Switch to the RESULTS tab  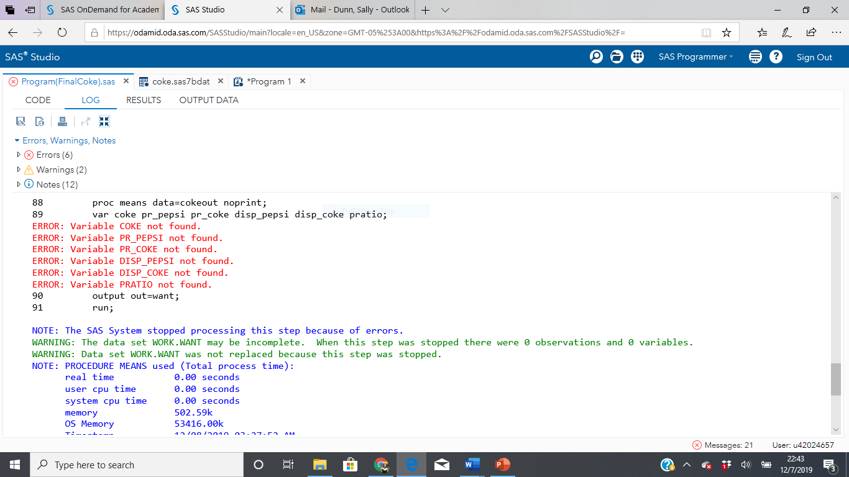[x=144, y=100]
